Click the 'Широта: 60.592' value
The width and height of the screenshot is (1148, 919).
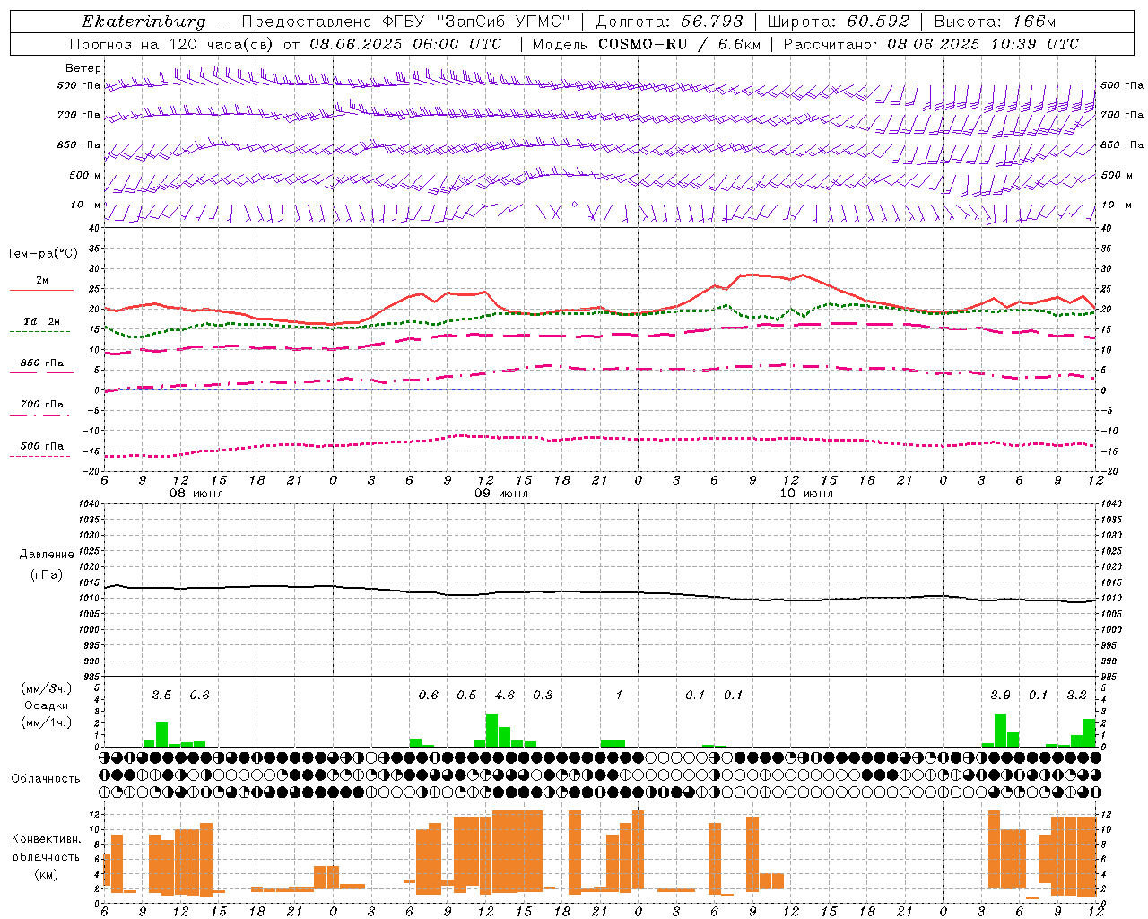[x=838, y=22]
